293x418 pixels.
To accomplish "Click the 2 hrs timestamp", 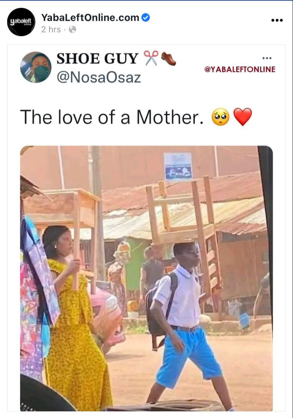I will point(51,29).
